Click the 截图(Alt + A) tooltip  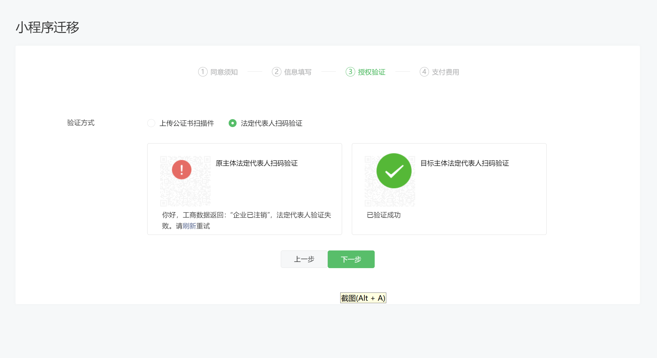[x=363, y=298]
